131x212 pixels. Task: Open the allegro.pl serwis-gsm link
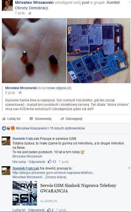[x=54, y=173]
